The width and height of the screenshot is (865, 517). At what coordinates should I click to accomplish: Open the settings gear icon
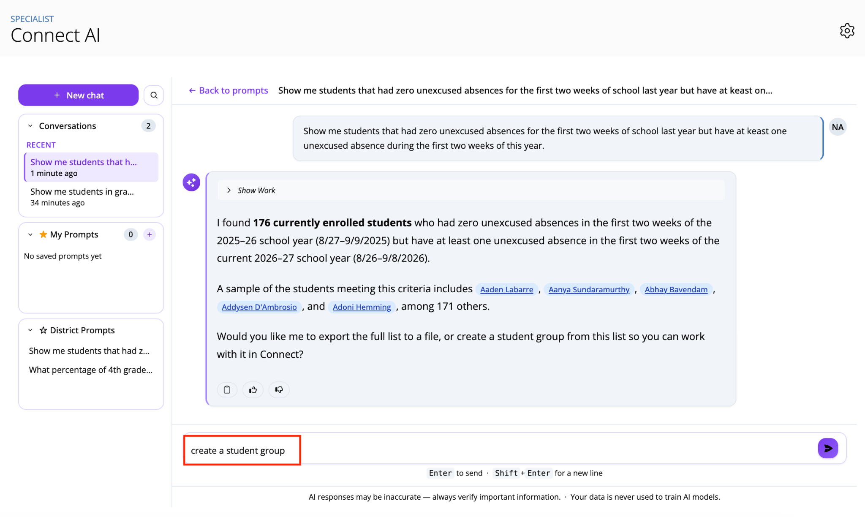click(x=847, y=31)
